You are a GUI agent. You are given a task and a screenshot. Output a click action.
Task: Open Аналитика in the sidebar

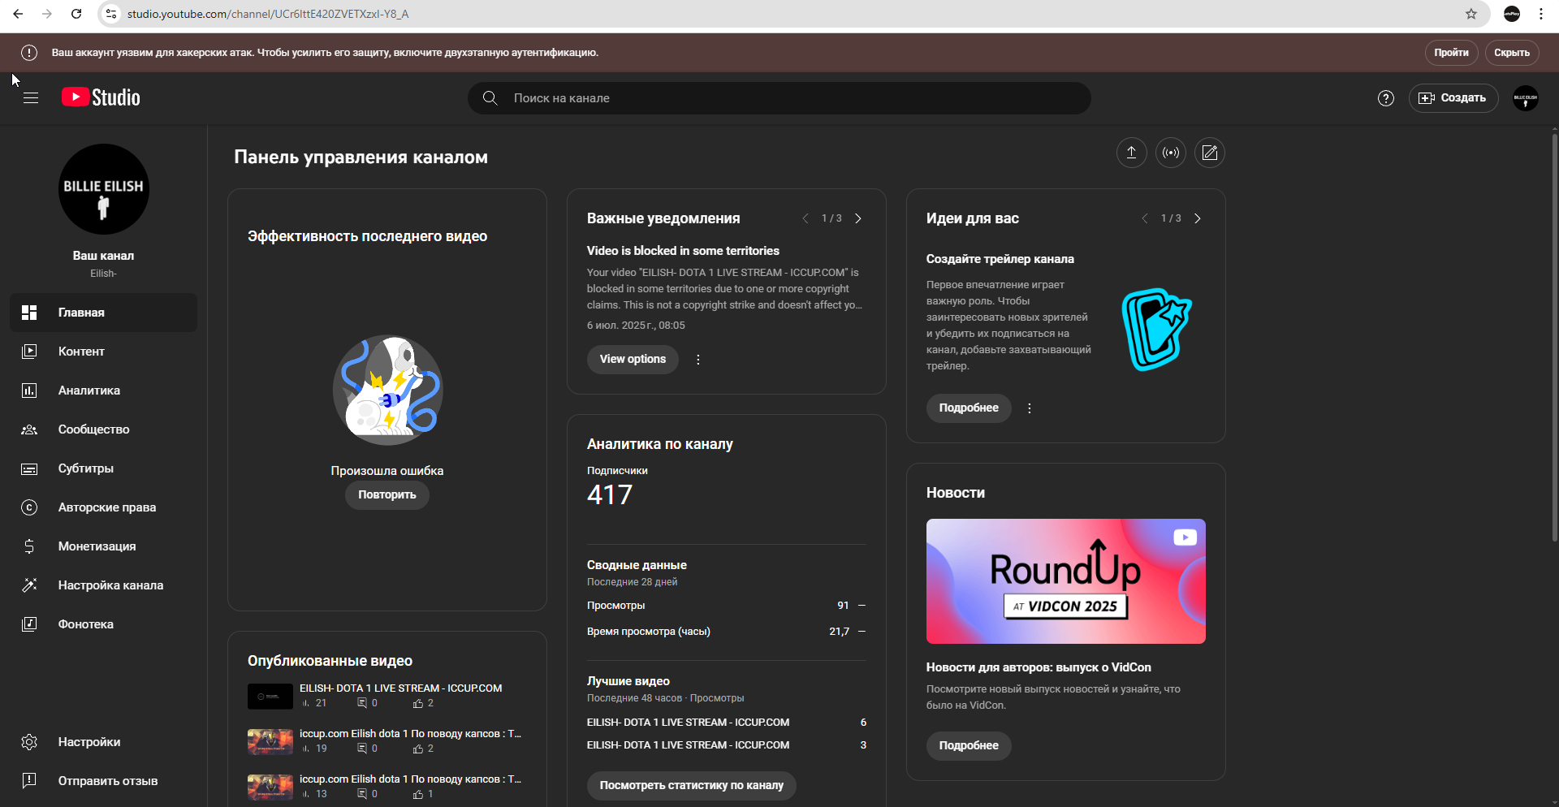[x=103, y=391]
